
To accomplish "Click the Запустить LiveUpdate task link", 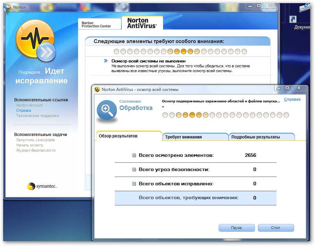I will pos(35,140).
